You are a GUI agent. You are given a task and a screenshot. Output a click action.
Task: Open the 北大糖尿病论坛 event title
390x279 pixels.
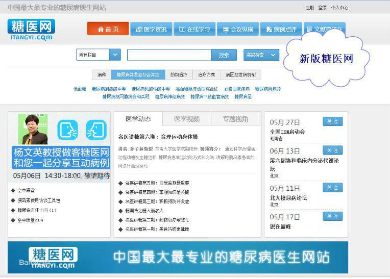click(x=288, y=198)
